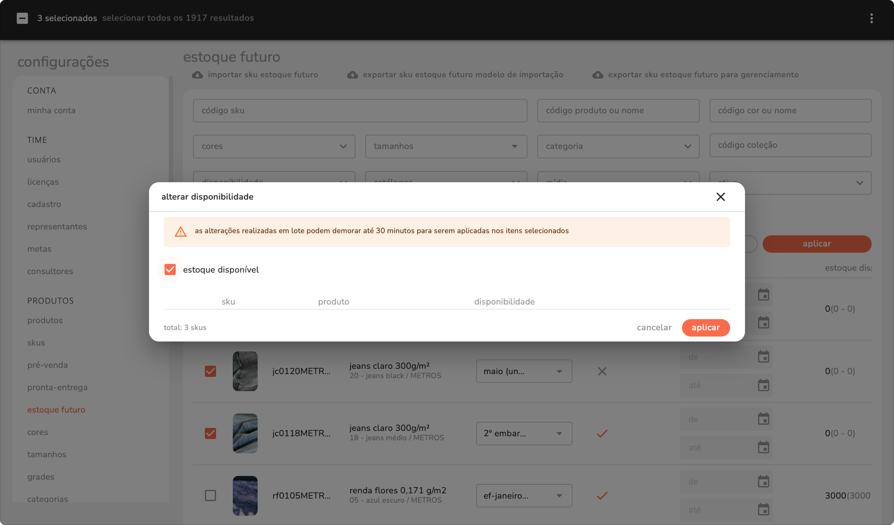Click the código sku input field

[360, 111]
